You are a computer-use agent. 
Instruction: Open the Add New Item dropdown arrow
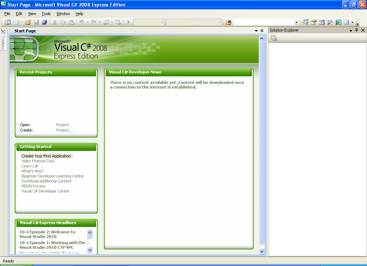[x=22, y=23]
